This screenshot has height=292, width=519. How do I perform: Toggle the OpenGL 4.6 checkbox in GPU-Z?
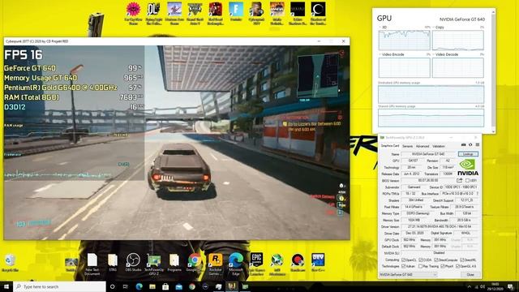(x=457, y=267)
